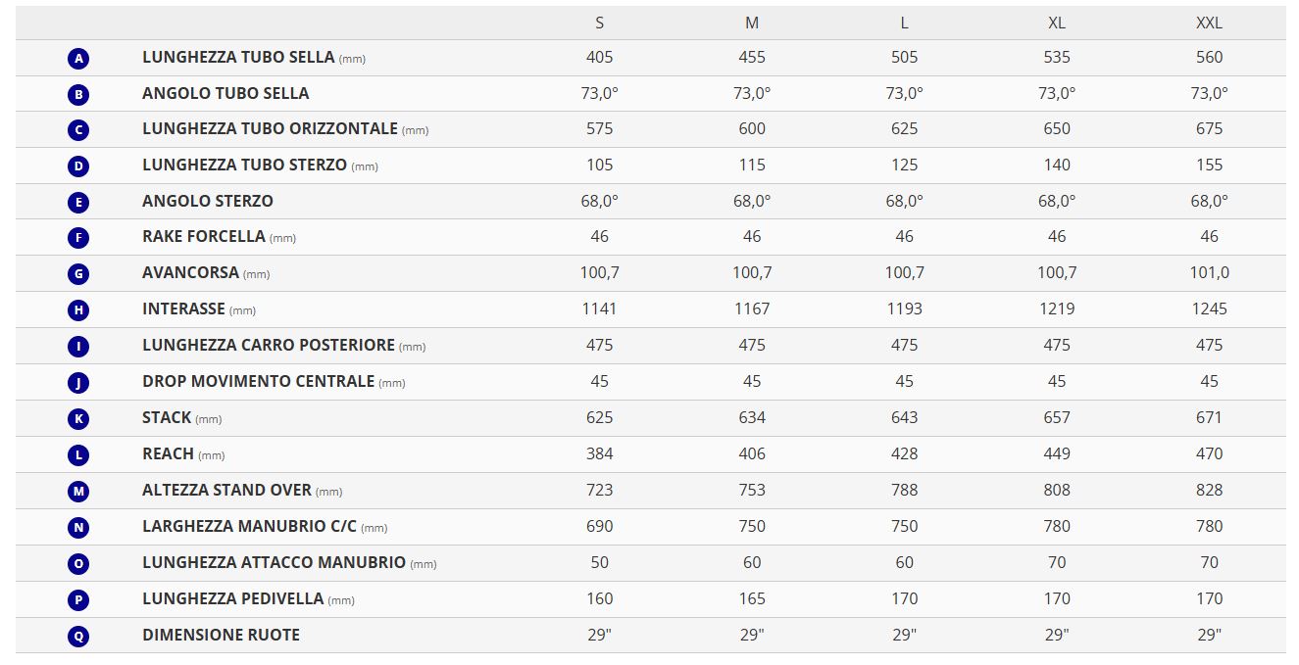Click the L circle icon beside Reach
The height and width of the screenshot is (665, 1299).
pyautogui.click(x=79, y=455)
